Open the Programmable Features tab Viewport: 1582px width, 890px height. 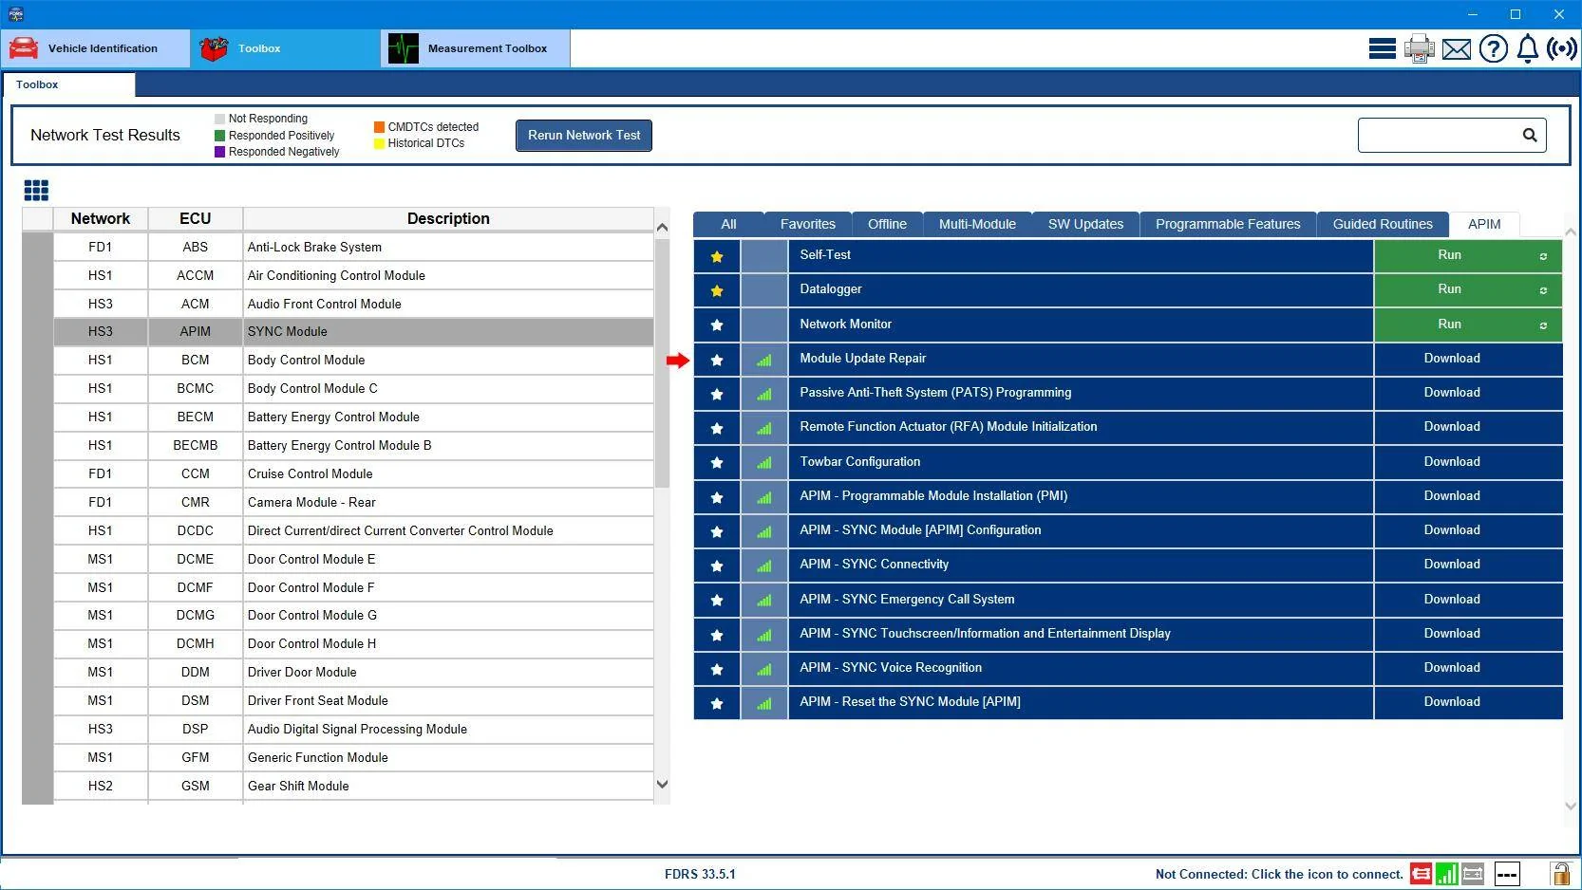pyautogui.click(x=1228, y=225)
